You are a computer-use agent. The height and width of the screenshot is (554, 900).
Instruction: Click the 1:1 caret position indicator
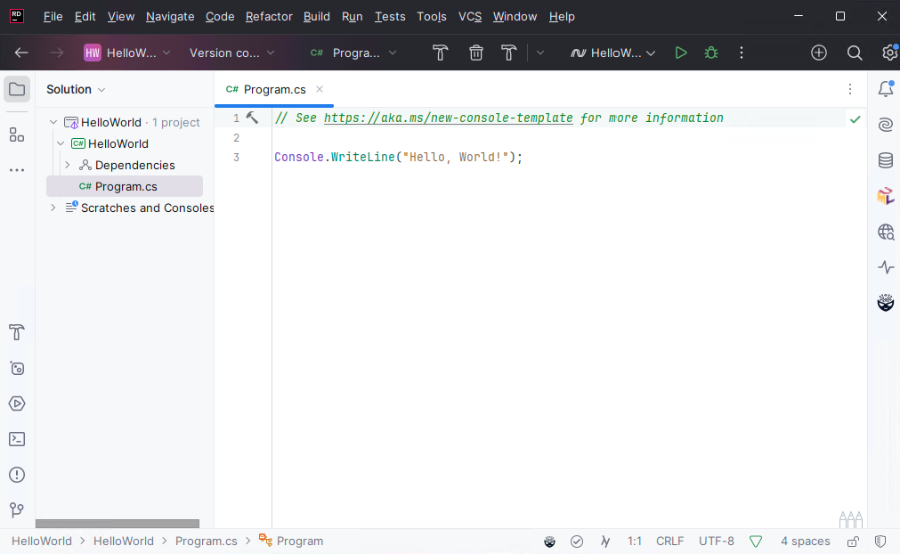[x=634, y=542]
